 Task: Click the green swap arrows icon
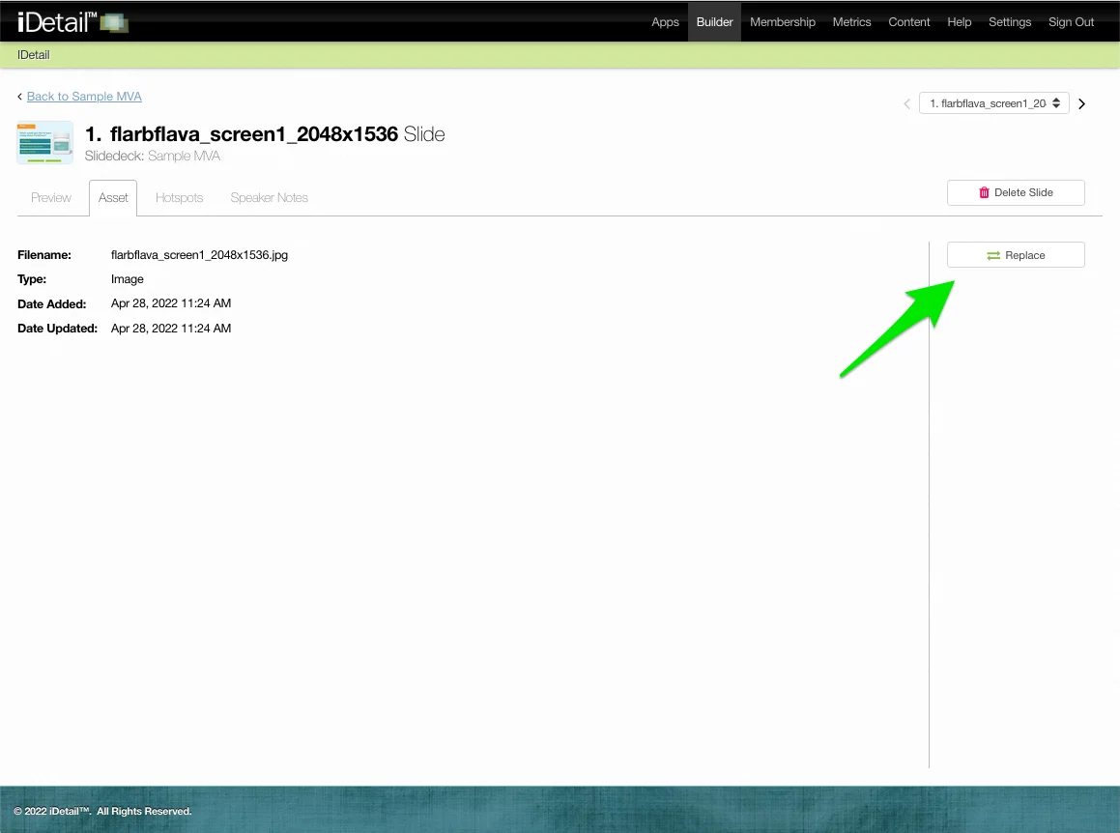pyautogui.click(x=992, y=256)
